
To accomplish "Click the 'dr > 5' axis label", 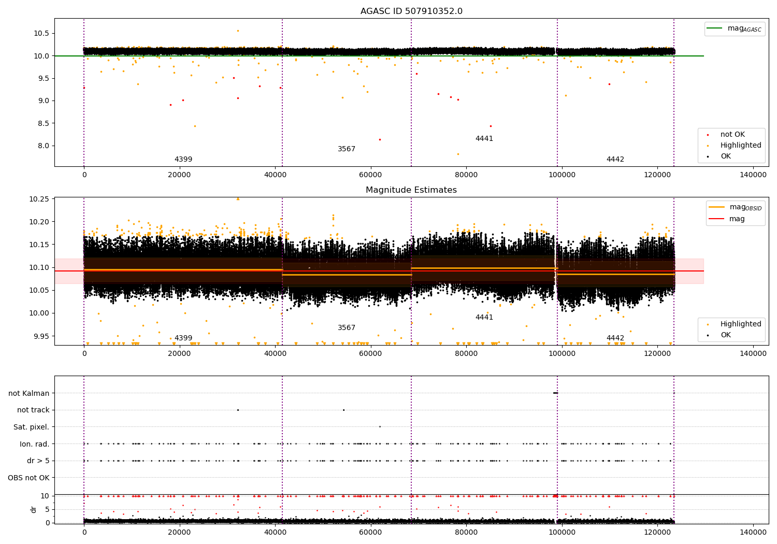I will [38, 461].
